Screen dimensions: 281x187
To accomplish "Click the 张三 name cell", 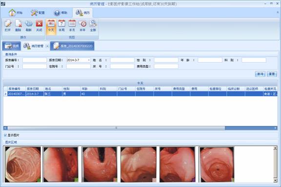I will point(53,94).
